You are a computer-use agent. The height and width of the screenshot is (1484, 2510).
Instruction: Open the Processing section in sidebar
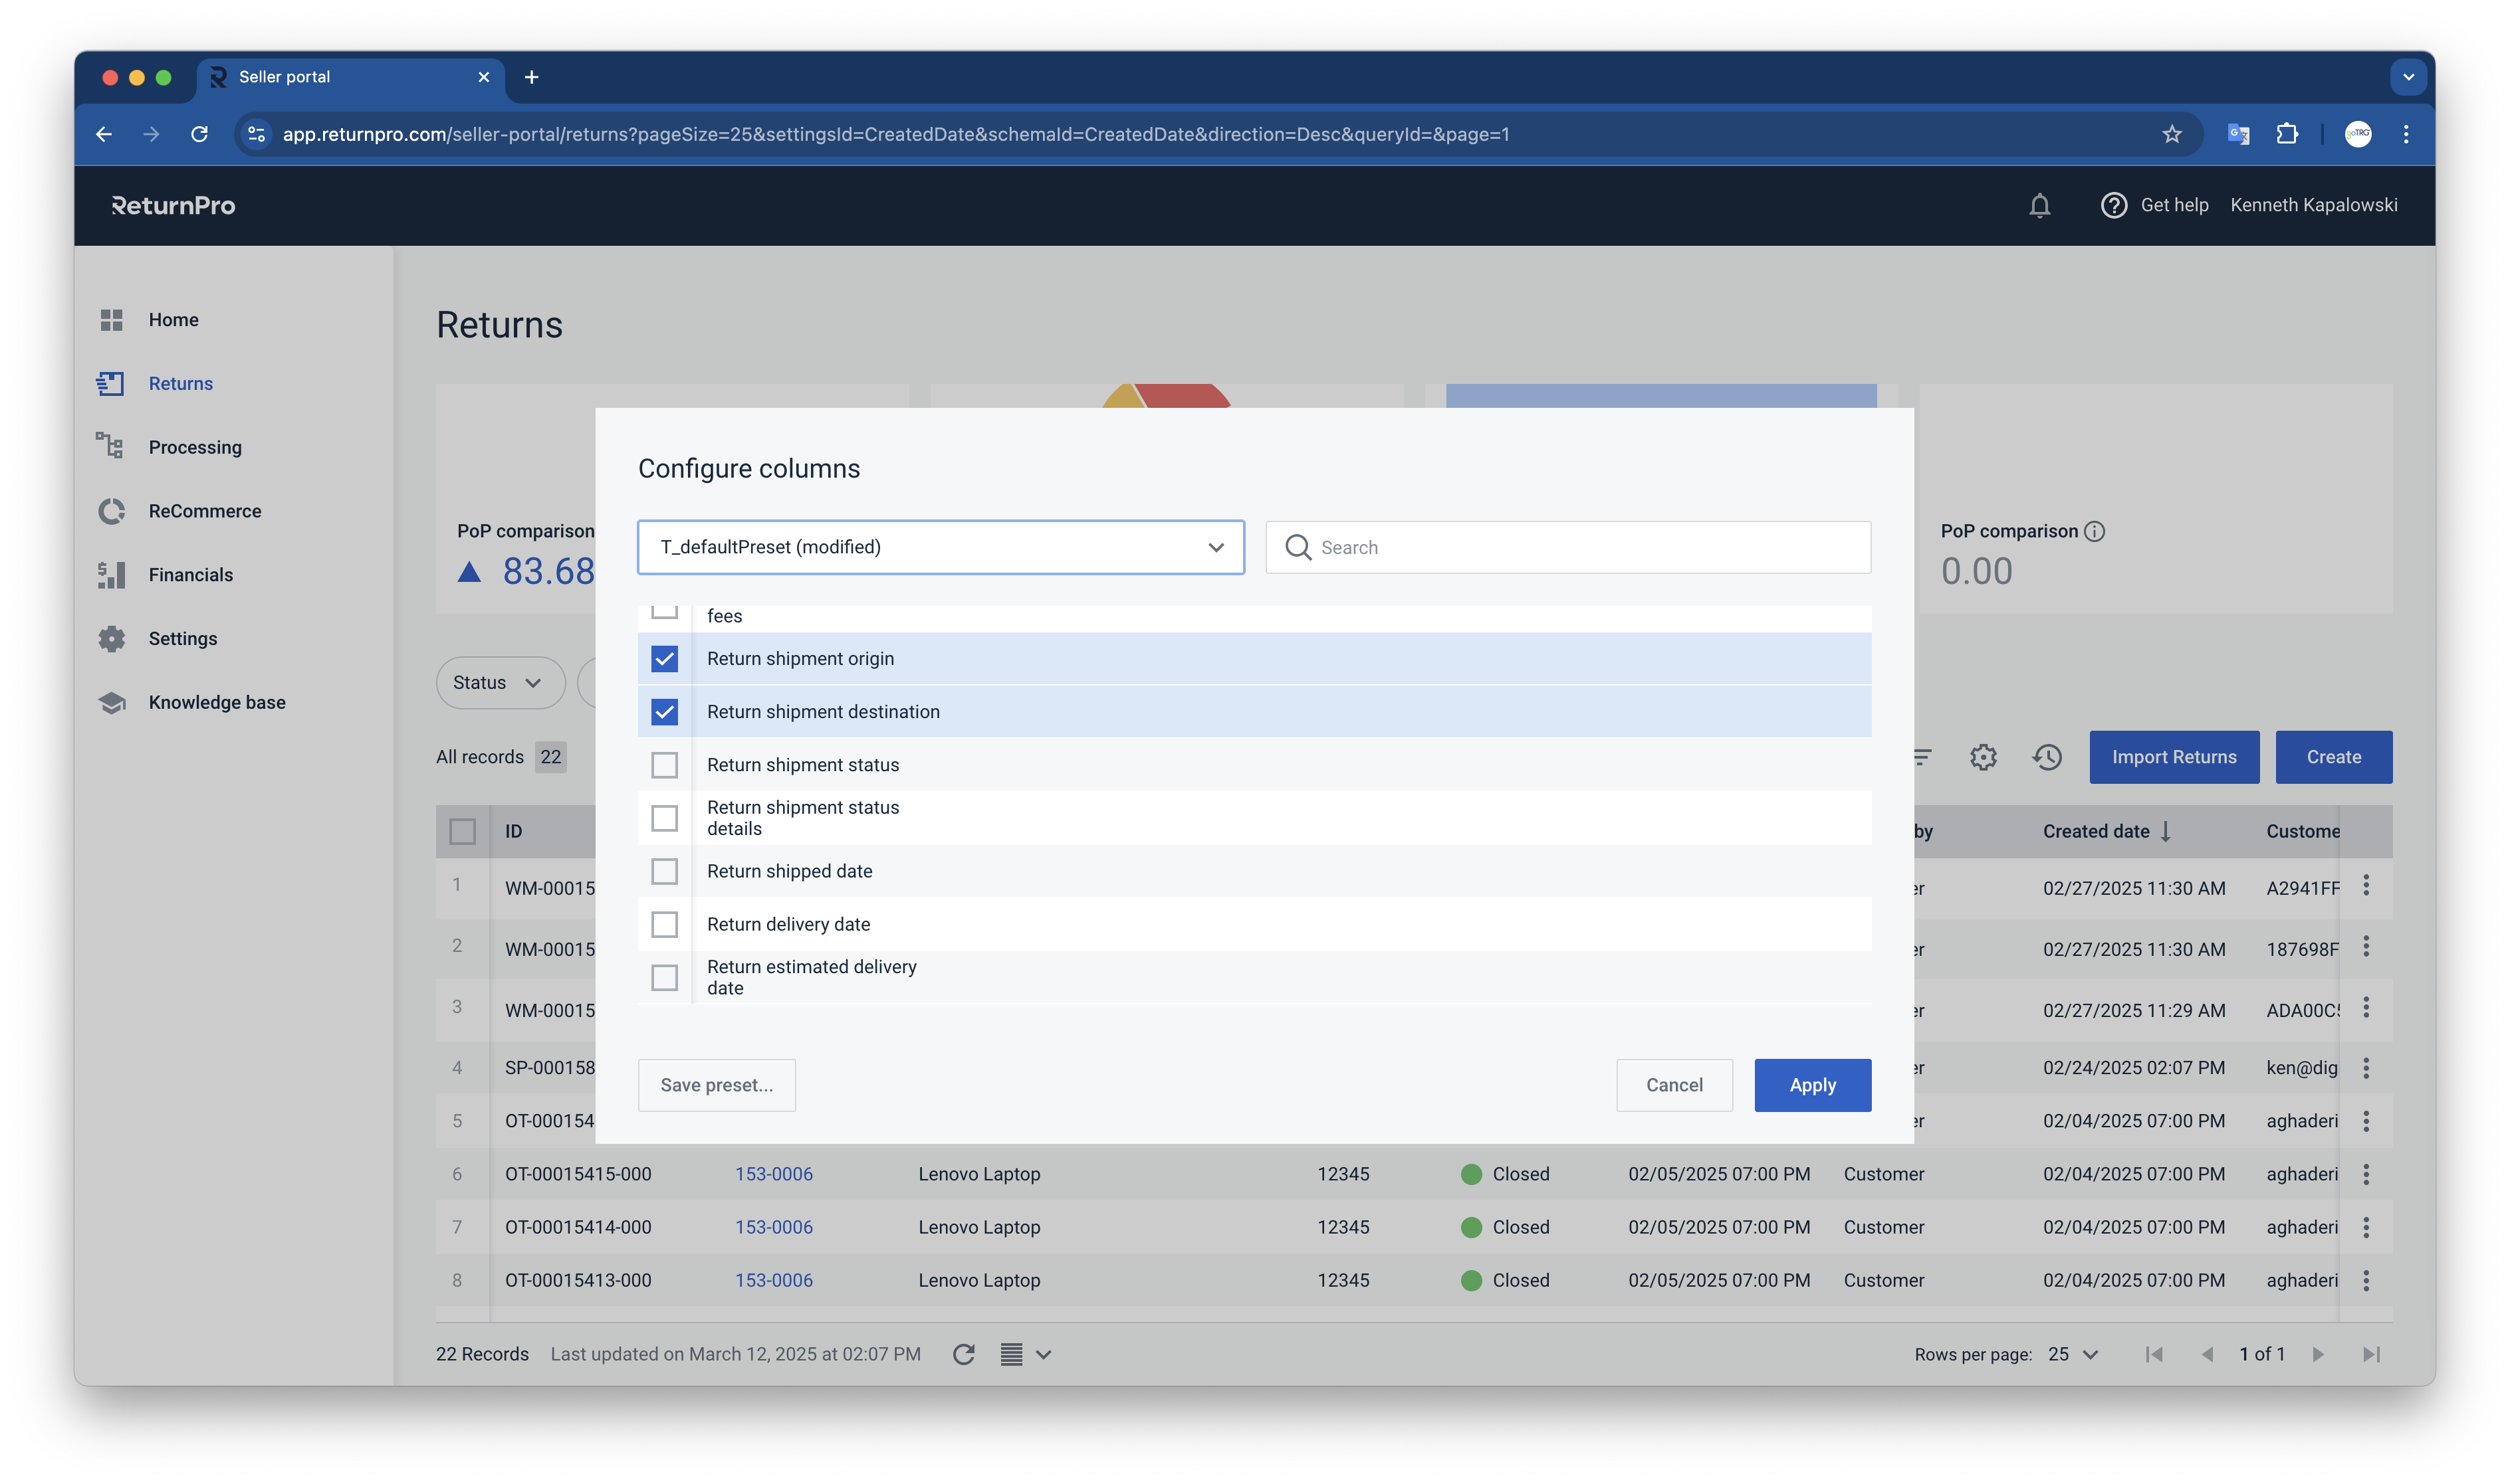click(195, 447)
